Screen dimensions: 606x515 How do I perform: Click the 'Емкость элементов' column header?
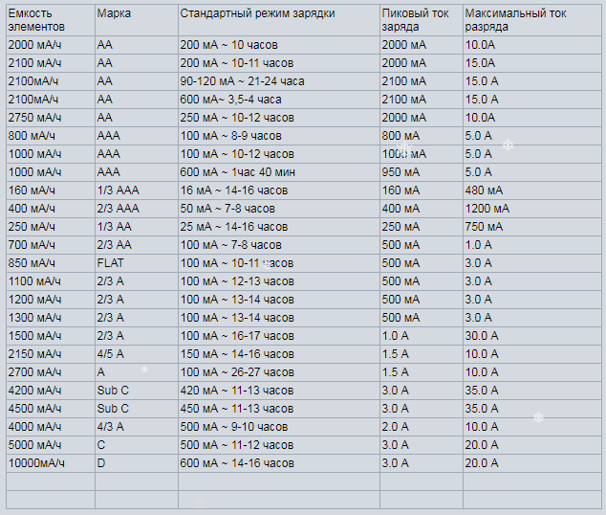pos(51,20)
